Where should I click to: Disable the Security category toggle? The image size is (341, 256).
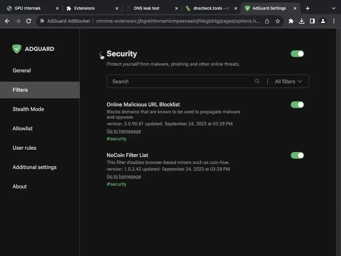[x=297, y=54]
